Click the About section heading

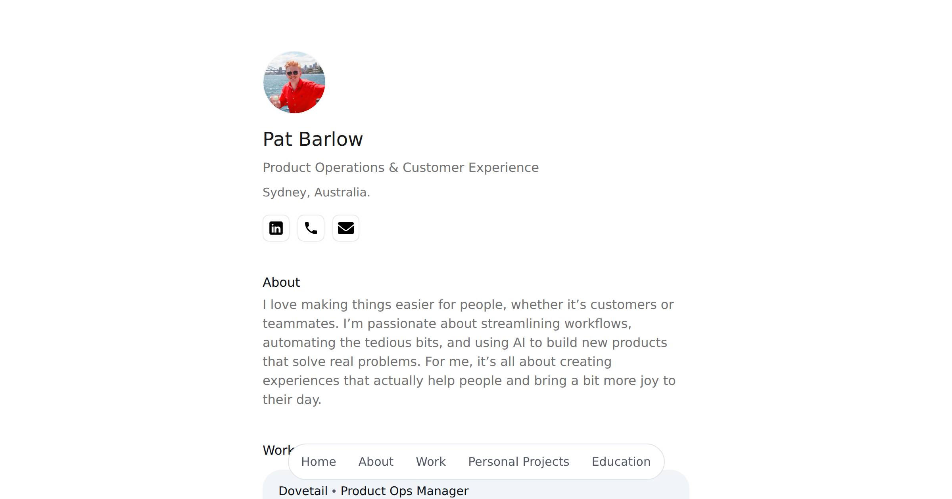281,282
